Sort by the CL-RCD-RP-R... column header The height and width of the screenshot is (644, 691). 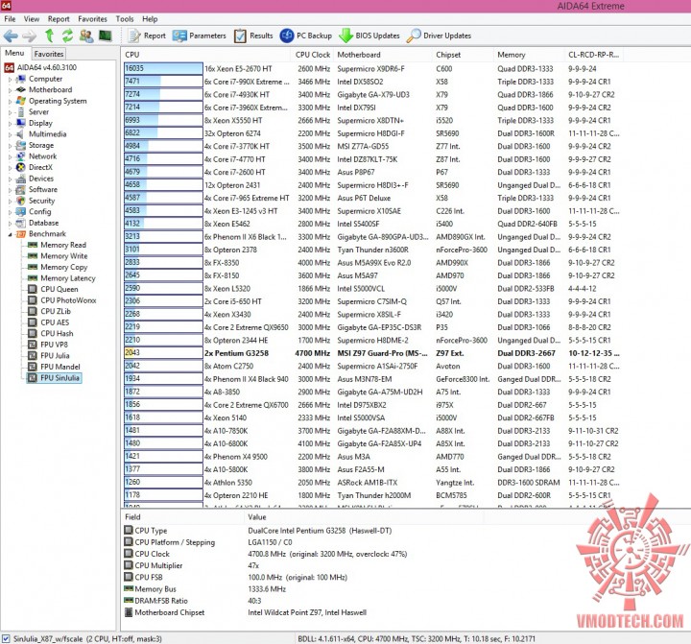click(594, 55)
